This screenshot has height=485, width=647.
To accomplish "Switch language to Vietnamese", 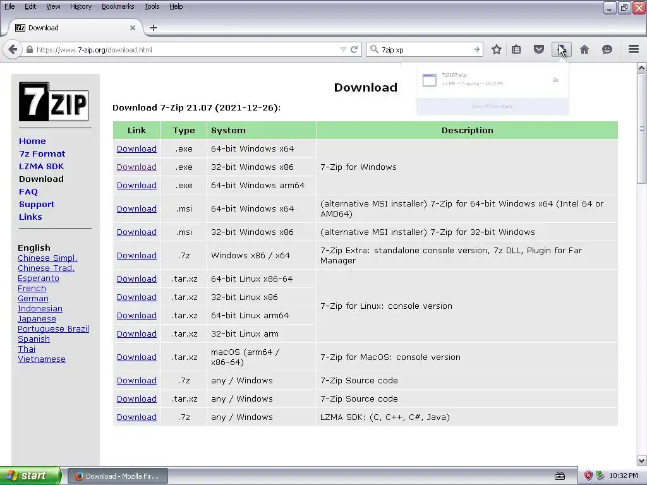I will coord(42,359).
